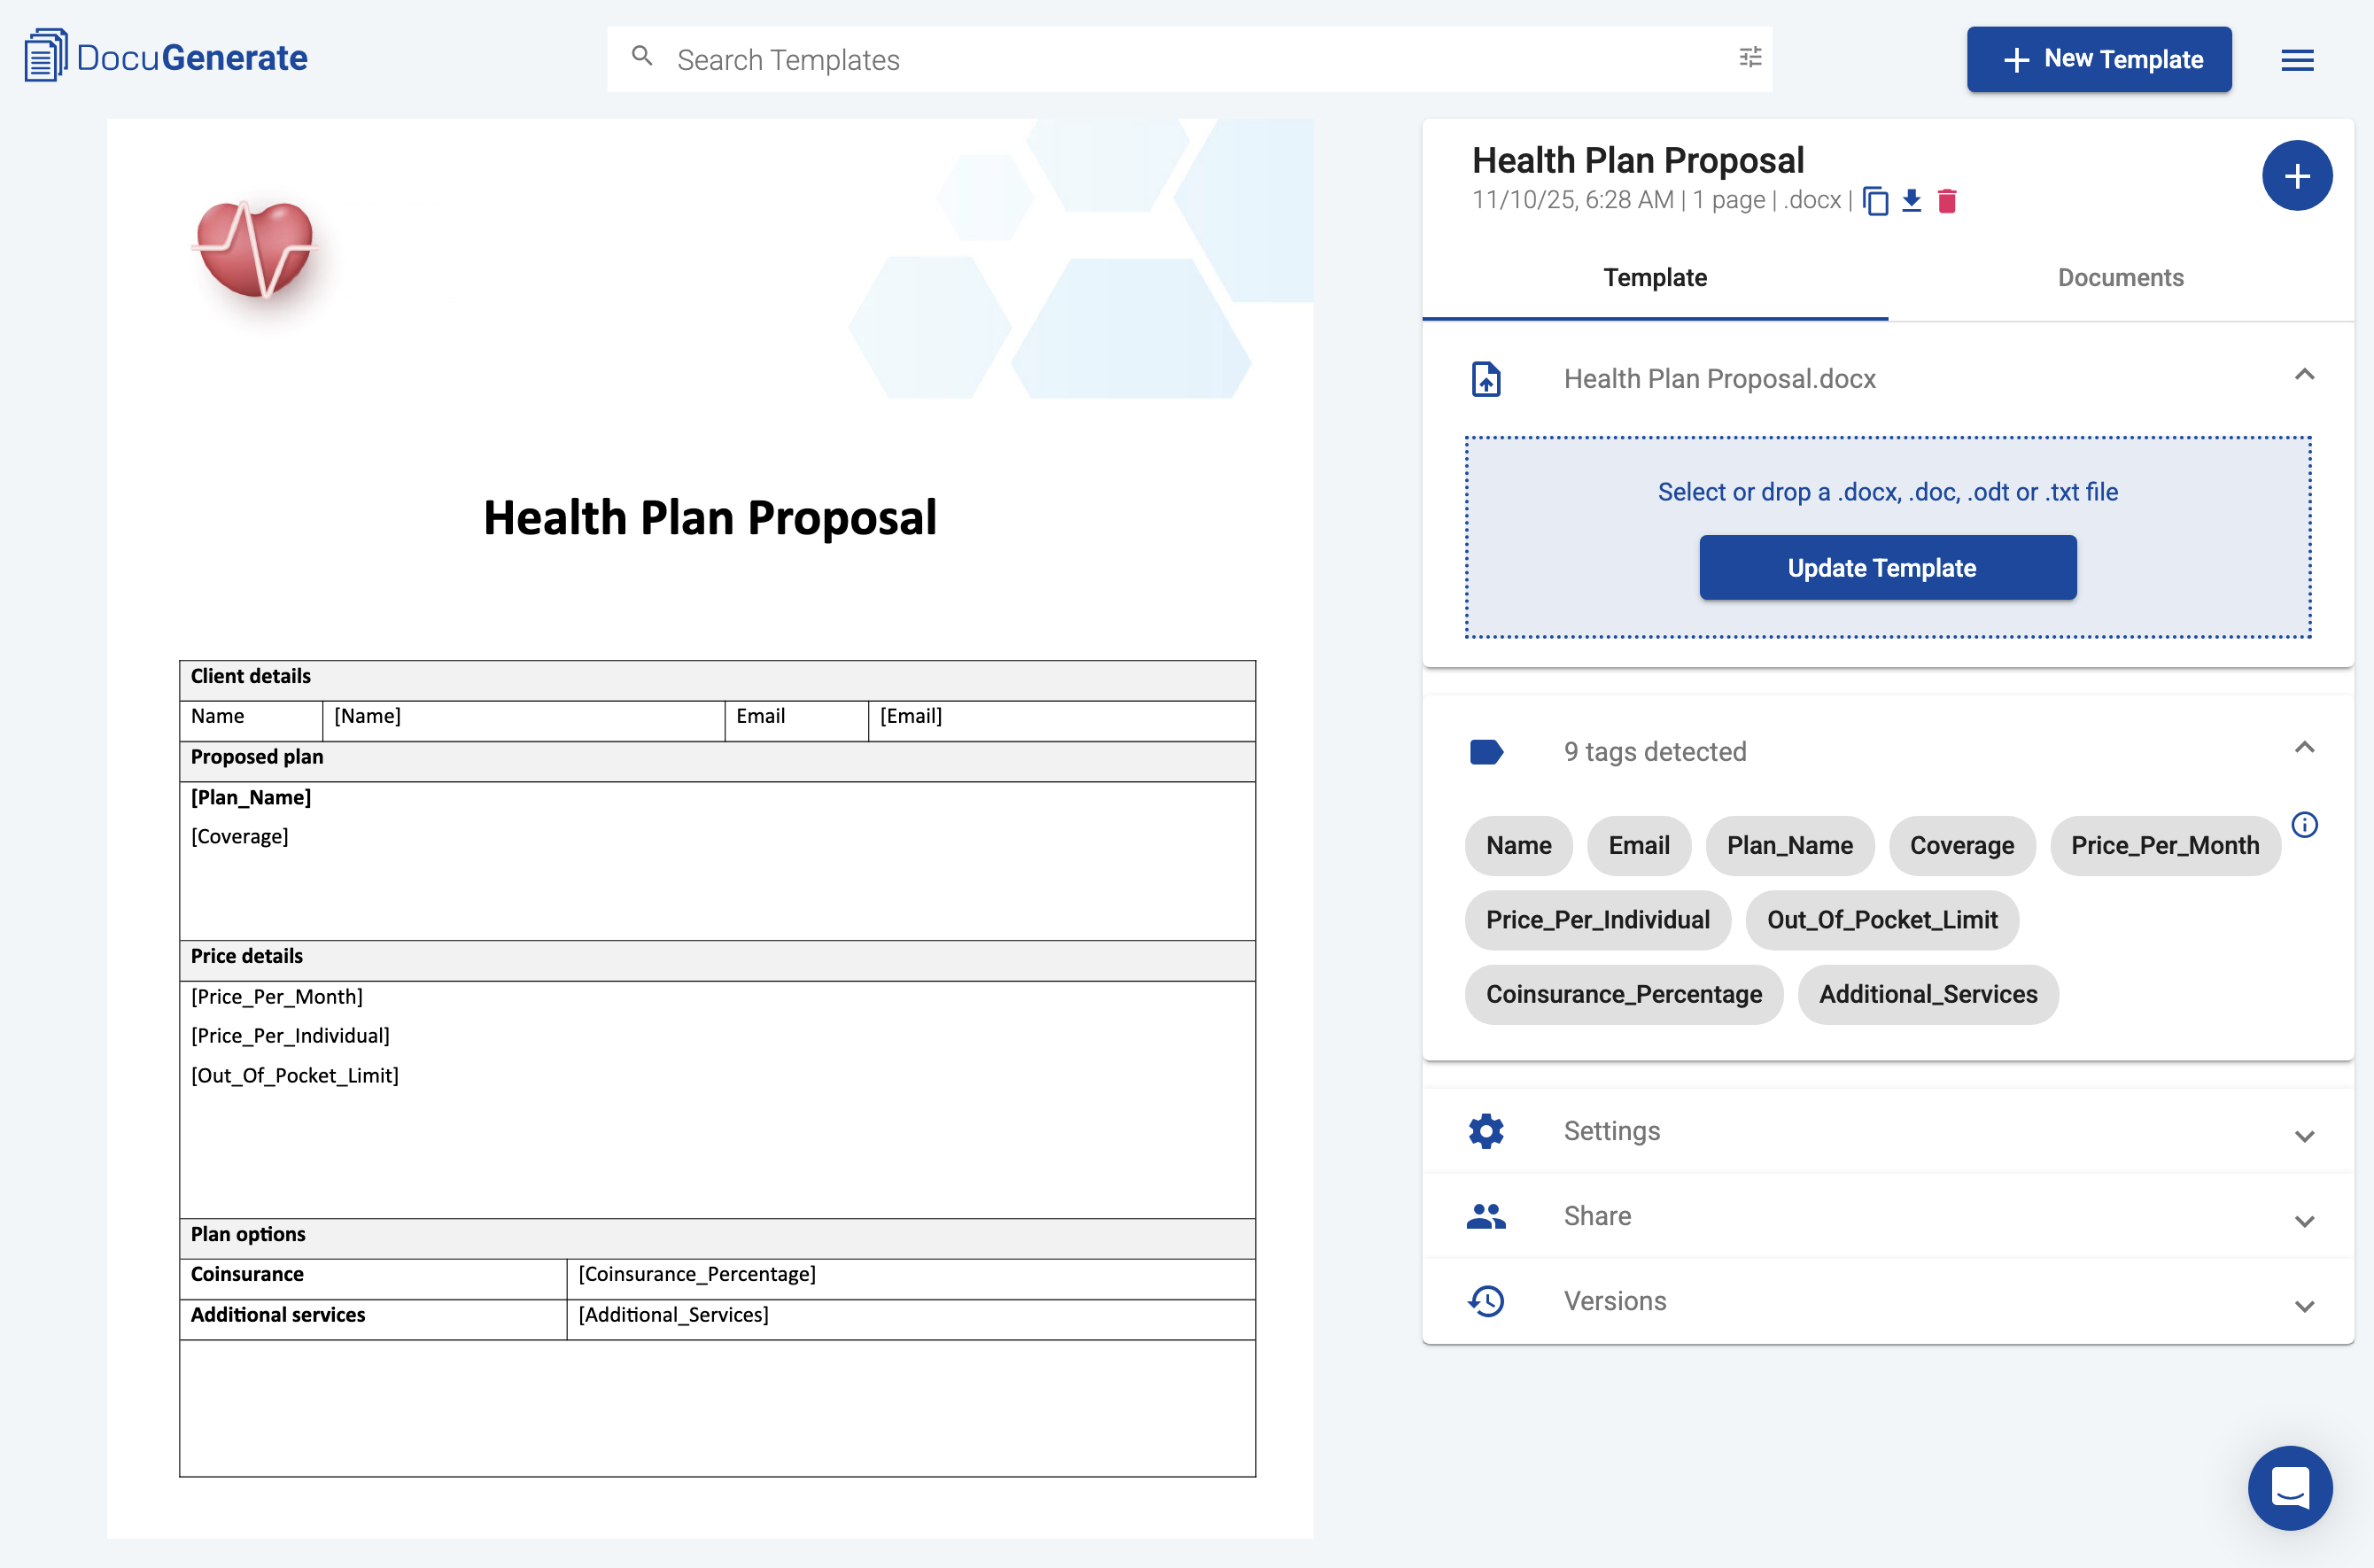Open the support chat bubble
The width and height of the screenshot is (2374, 1568).
(x=2290, y=1488)
